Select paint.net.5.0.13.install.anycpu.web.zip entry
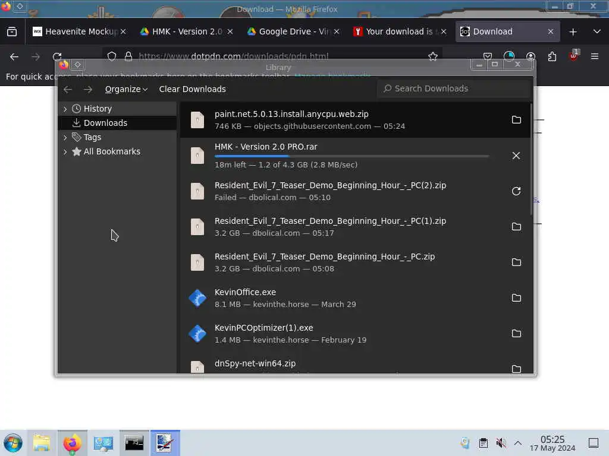Image resolution: width=609 pixels, height=456 pixels. click(x=356, y=120)
